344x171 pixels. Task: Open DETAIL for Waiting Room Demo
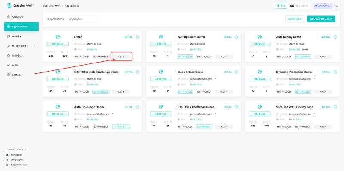click(x=227, y=37)
